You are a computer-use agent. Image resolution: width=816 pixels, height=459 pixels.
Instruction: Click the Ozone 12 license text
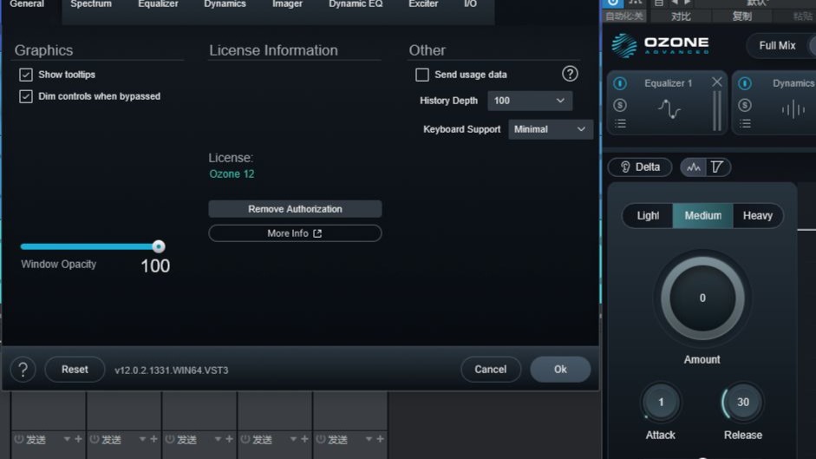pyautogui.click(x=232, y=174)
